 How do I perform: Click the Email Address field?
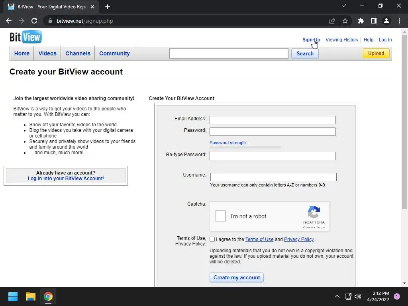[x=273, y=120]
